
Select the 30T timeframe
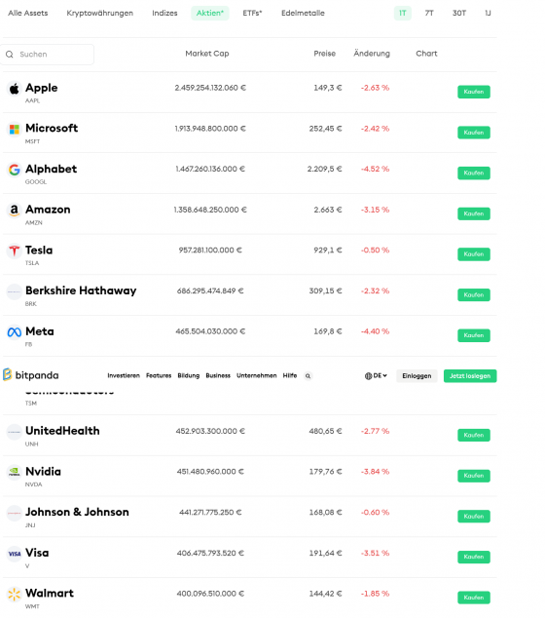pos(458,13)
